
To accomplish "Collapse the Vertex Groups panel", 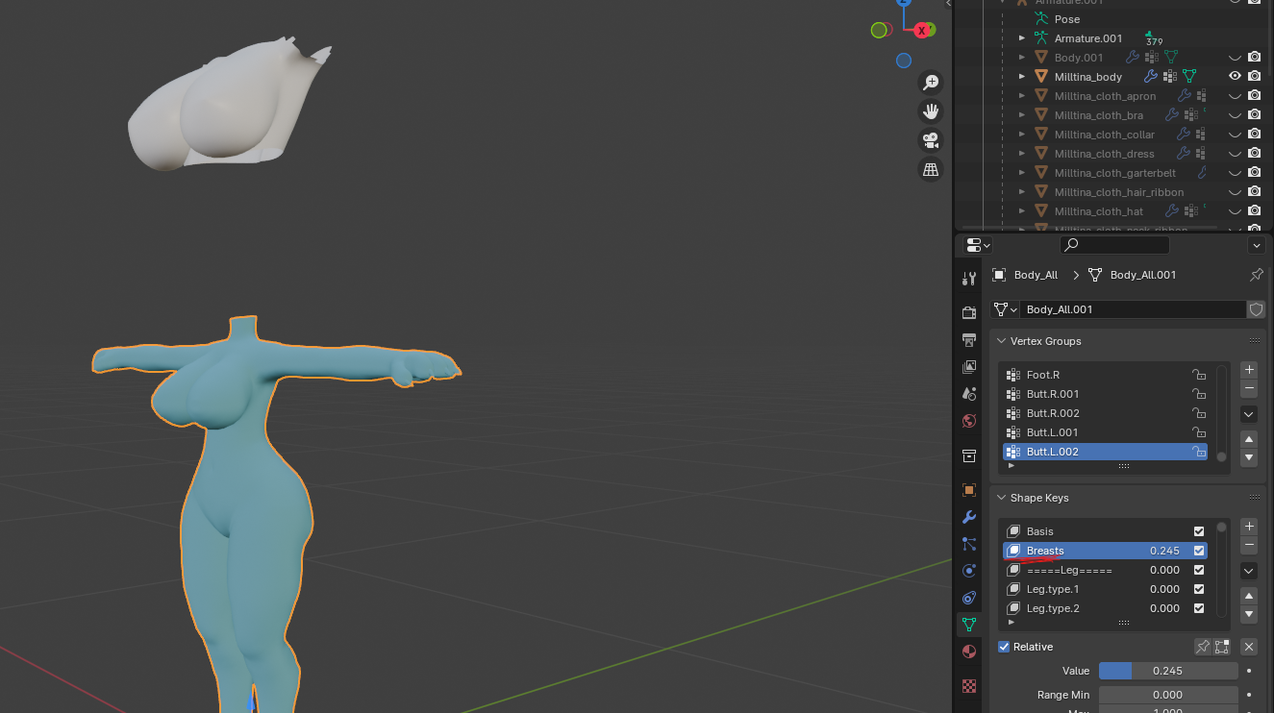I will click(x=1001, y=341).
